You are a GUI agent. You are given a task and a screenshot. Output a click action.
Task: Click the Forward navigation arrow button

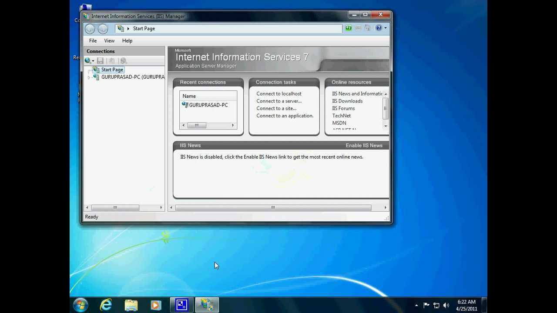(x=103, y=29)
